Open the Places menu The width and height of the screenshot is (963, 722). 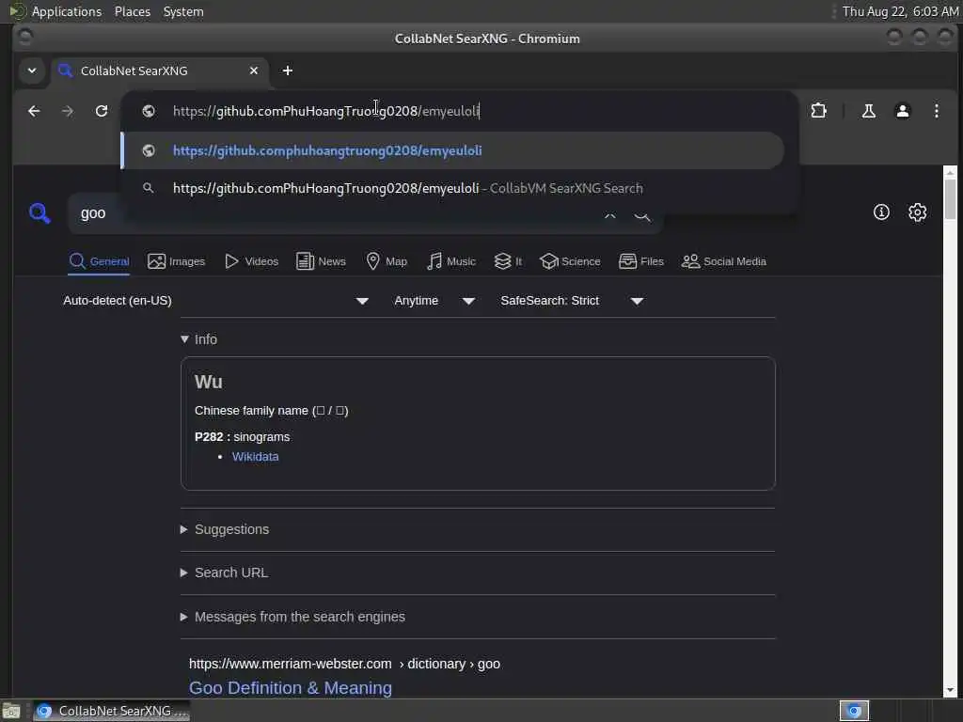pos(133,11)
